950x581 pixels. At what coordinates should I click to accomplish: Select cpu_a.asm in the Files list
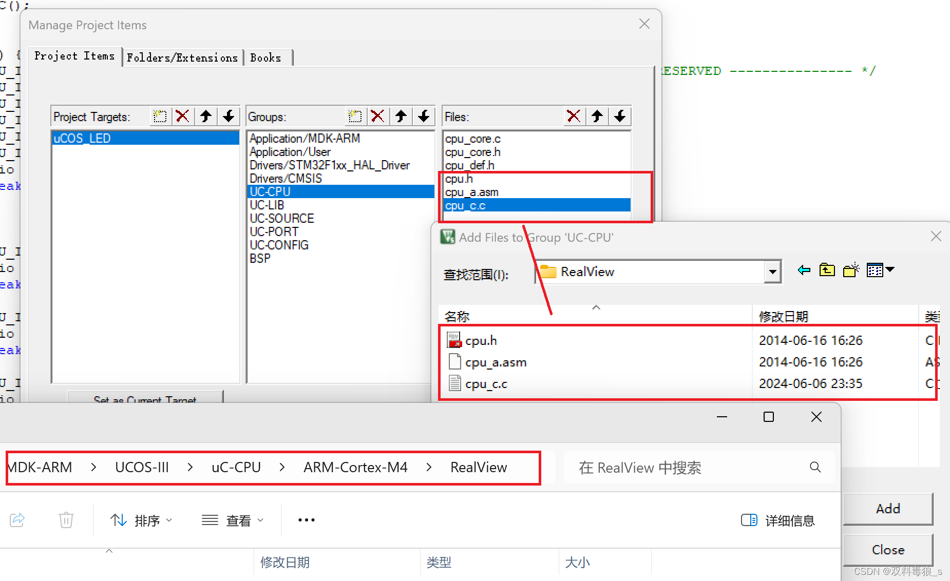click(472, 192)
